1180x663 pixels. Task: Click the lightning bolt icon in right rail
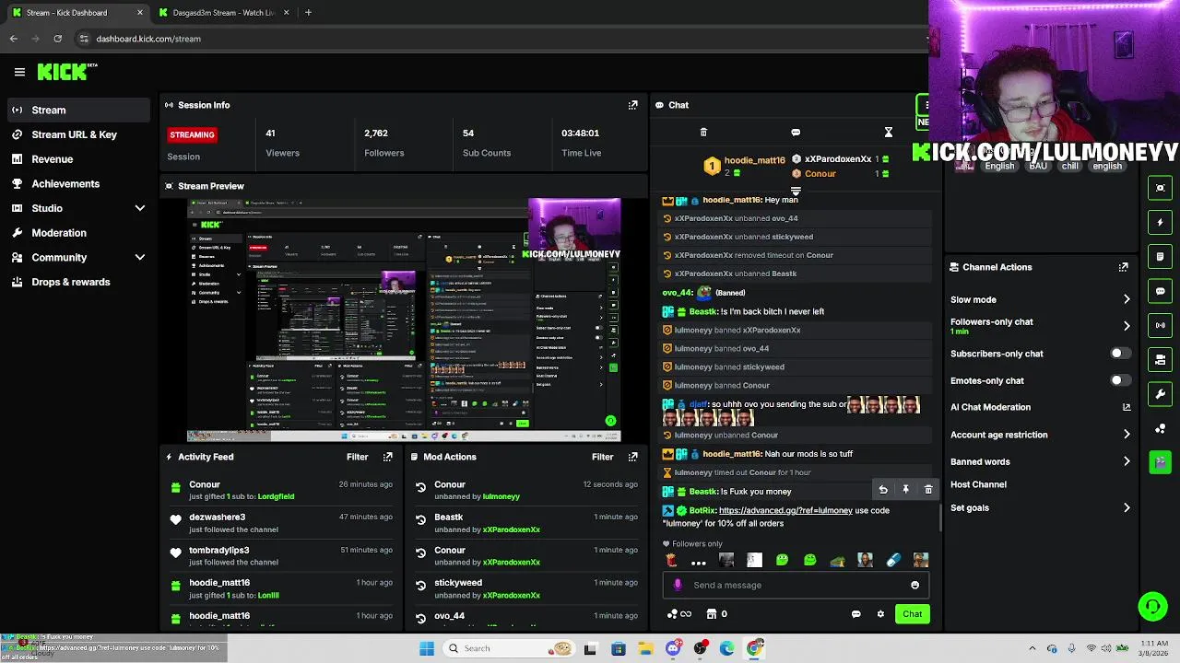(x=1161, y=222)
